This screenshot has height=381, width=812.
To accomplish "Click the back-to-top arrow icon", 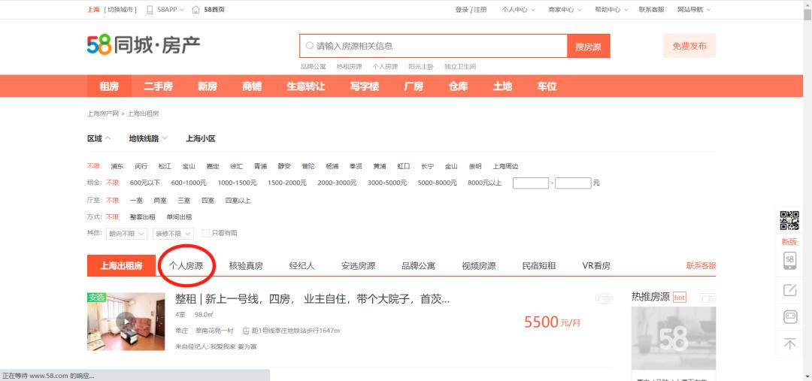I will [x=789, y=343].
